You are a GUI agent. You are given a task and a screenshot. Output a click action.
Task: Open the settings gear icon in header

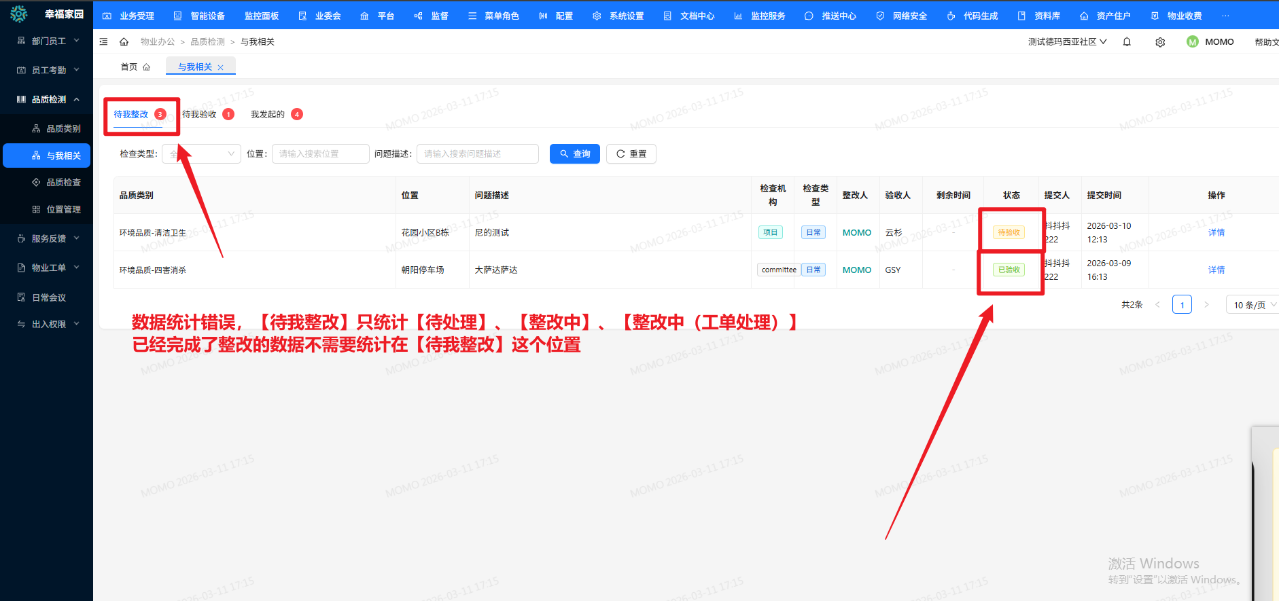(1160, 42)
